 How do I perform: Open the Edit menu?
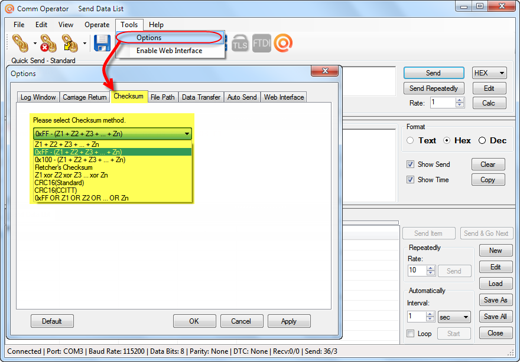click(x=41, y=25)
